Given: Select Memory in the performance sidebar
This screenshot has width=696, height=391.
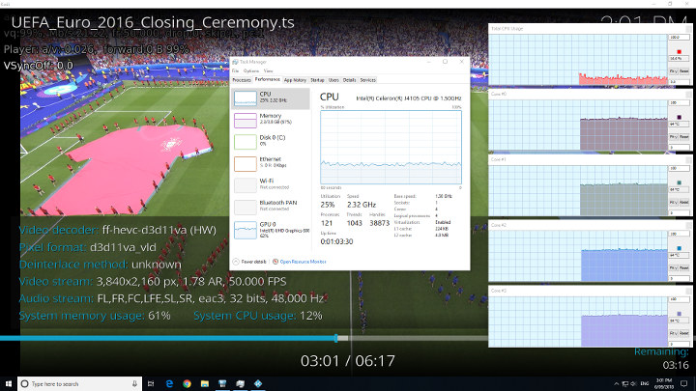Looking at the screenshot, I should (271, 120).
